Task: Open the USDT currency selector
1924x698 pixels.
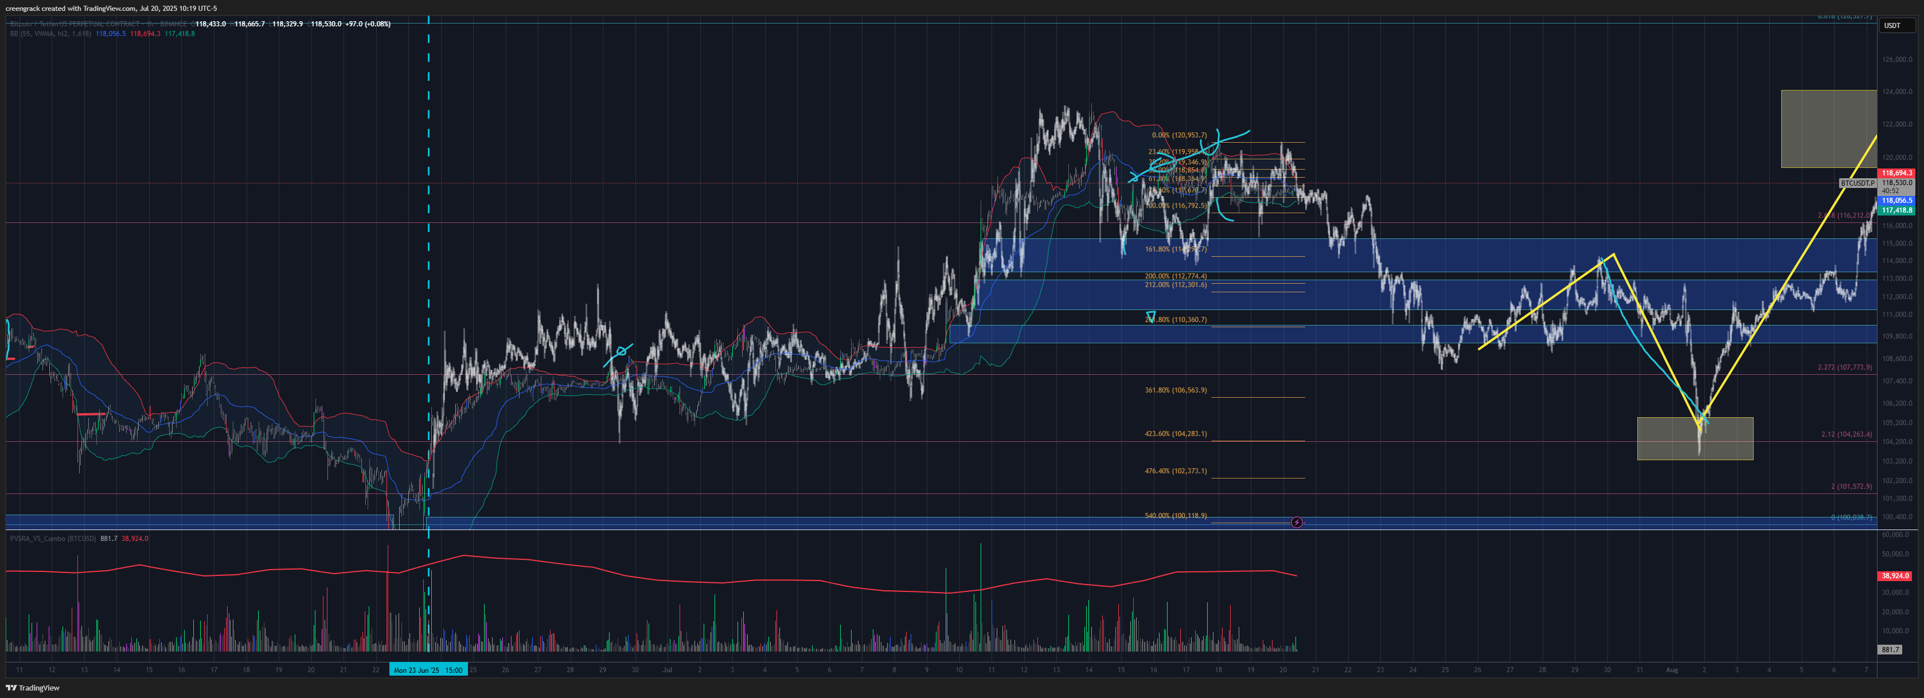Action: point(1898,25)
